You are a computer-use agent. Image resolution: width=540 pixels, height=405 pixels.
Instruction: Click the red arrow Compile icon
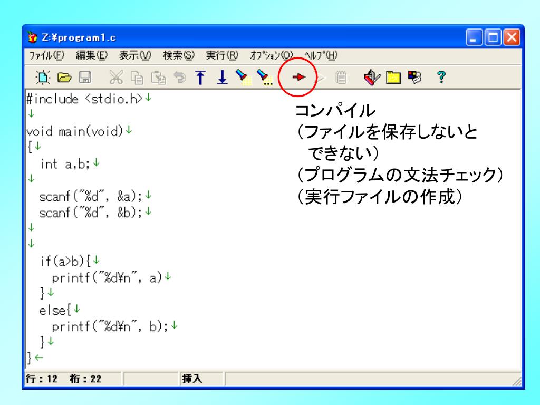coord(298,77)
